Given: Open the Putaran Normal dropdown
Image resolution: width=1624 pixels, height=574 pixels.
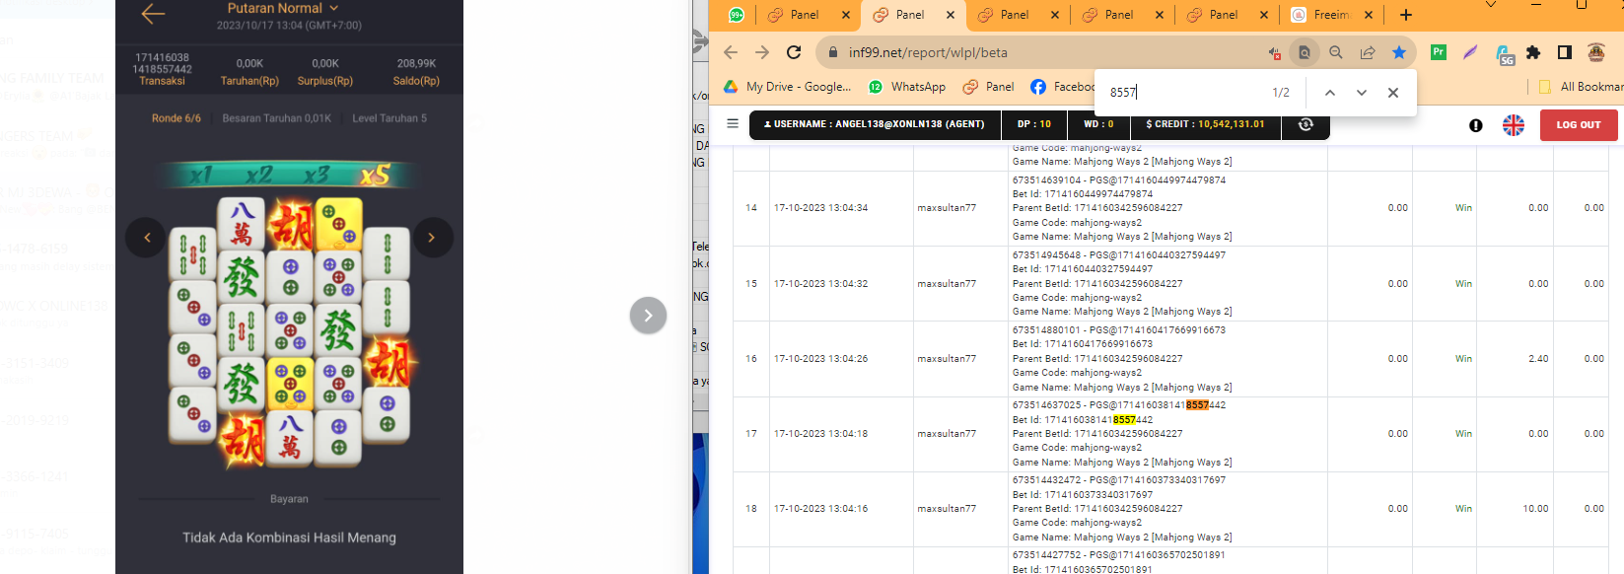Looking at the screenshot, I should coord(283,8).
